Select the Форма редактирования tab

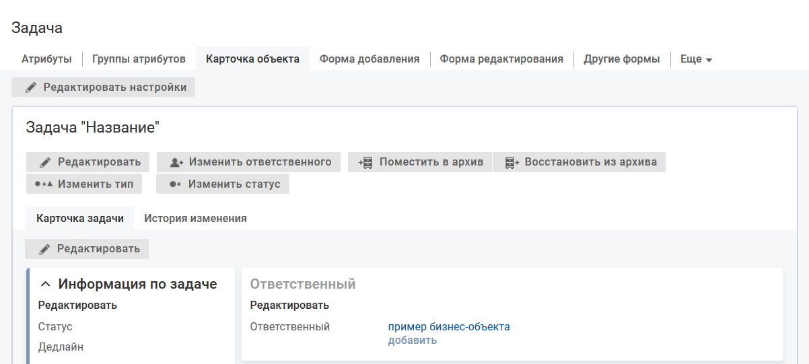tap(501, 59)
